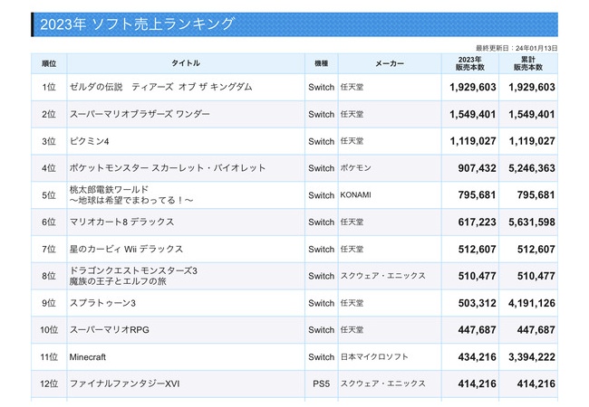
Task: Click rank cell 3位
Action: click(49, 141)
